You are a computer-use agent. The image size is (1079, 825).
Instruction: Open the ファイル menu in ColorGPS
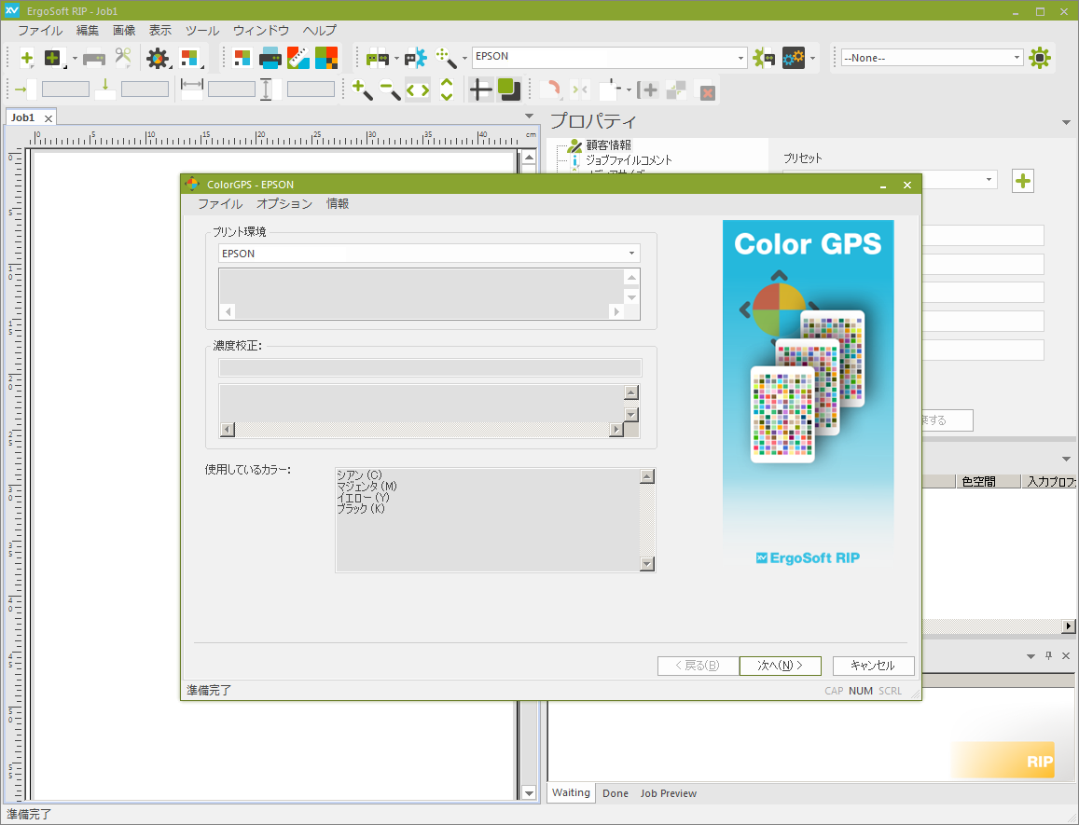tap(220, 203)
